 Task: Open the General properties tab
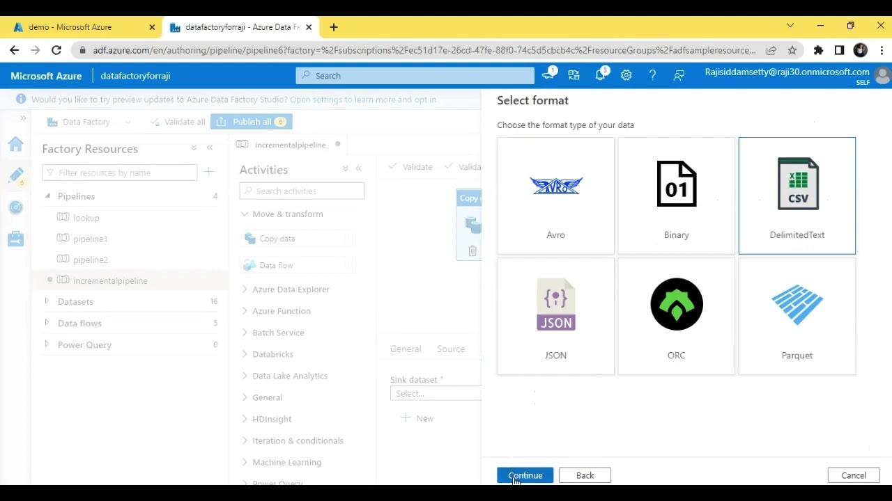(x=406, y=349)
